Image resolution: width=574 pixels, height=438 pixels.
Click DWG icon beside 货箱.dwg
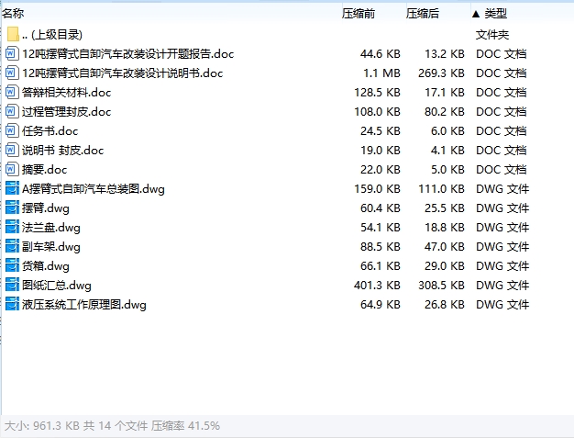12,265
